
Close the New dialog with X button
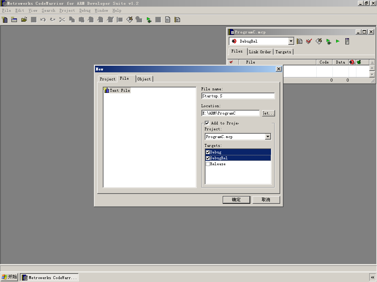279,69
